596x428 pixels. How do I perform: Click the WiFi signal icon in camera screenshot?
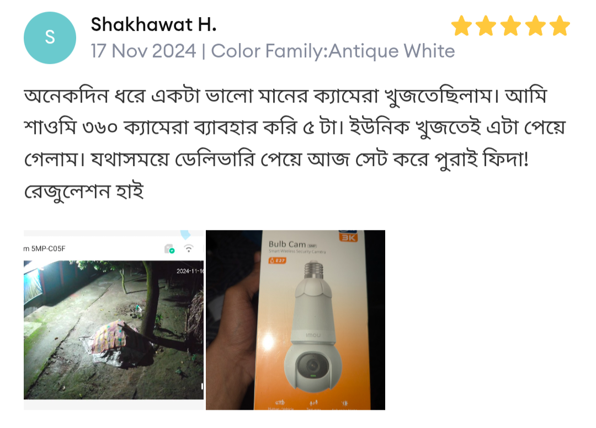189,248
